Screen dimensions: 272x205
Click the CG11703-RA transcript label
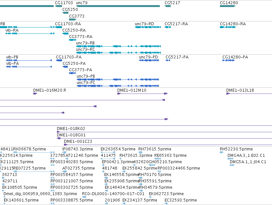coord(68,24)
